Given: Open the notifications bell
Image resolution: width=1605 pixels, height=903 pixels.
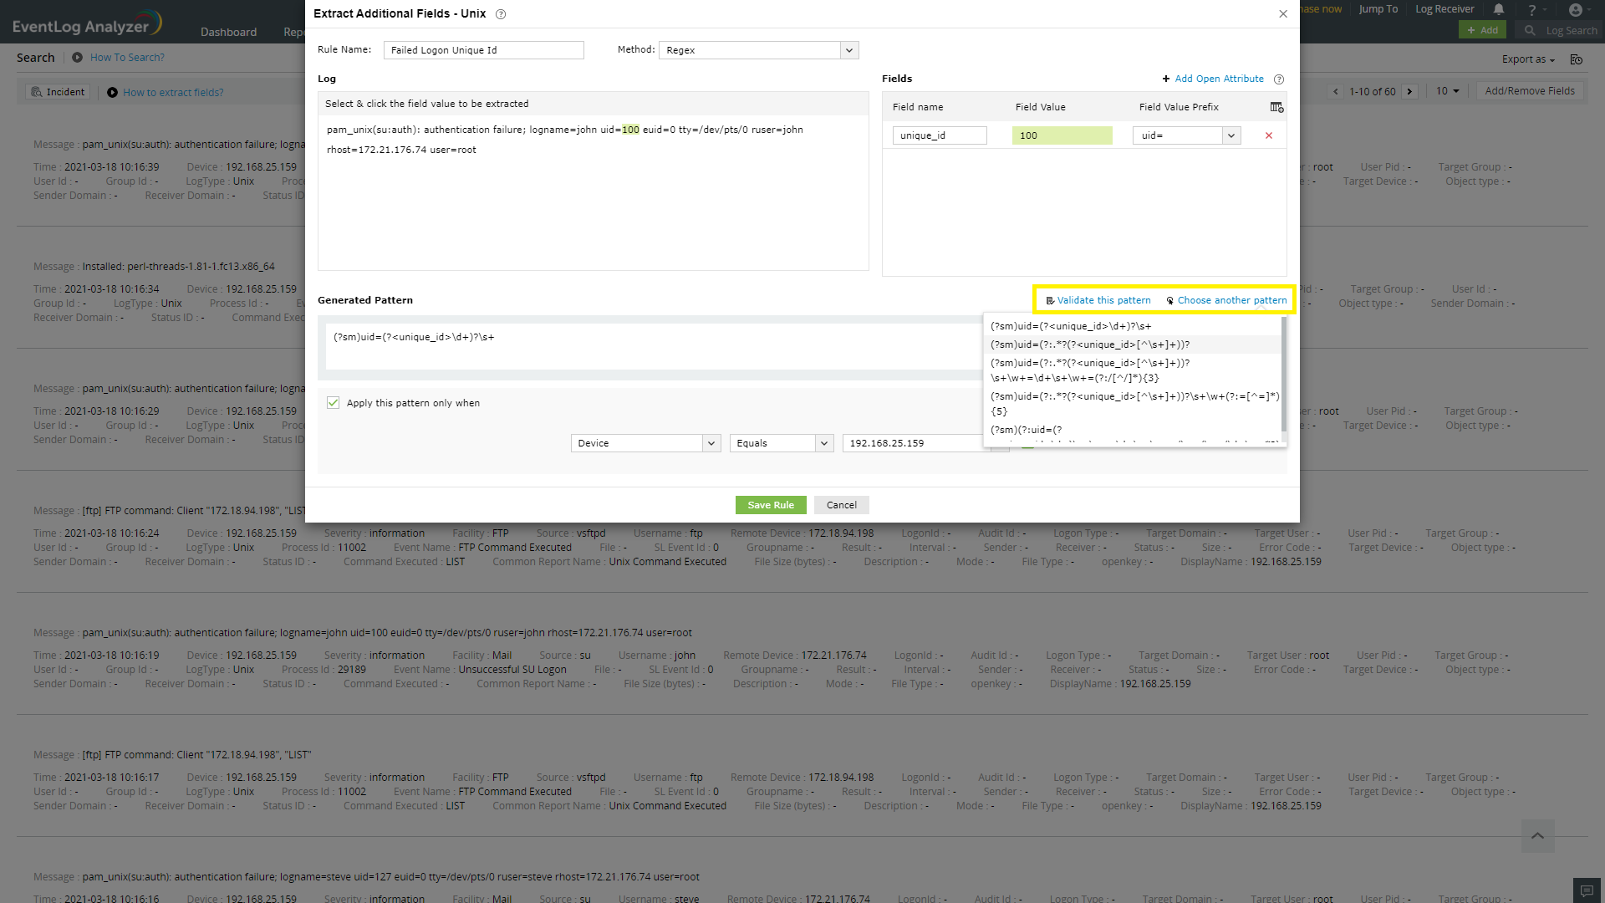Looking at the screenshot, I should (1499, 10).
